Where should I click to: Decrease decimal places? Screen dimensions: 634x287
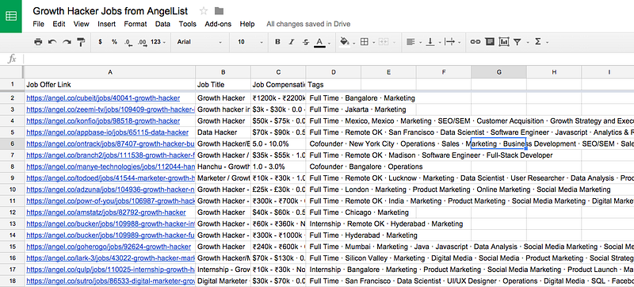pyautogui.click(x=128, y=42)
